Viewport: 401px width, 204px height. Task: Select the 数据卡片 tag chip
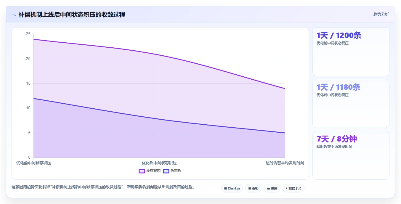click(x=293, y=188)
